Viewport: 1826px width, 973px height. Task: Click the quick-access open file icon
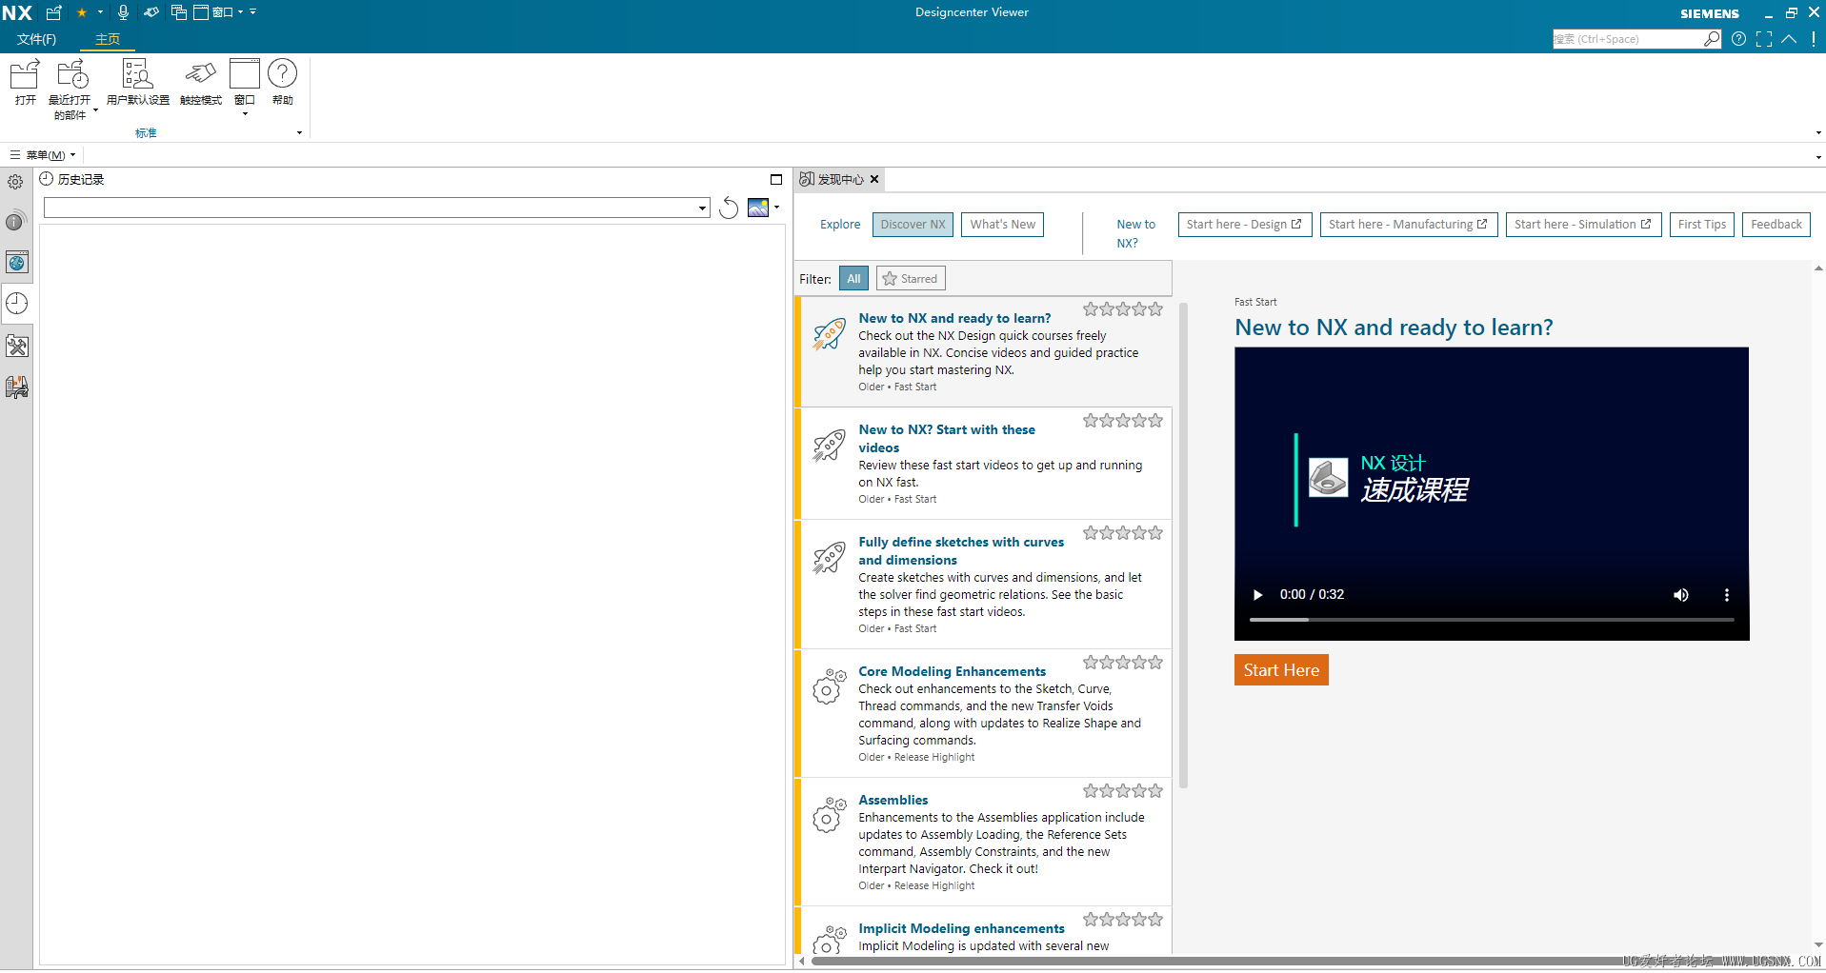pyautogui.click(x=53, y=12)
